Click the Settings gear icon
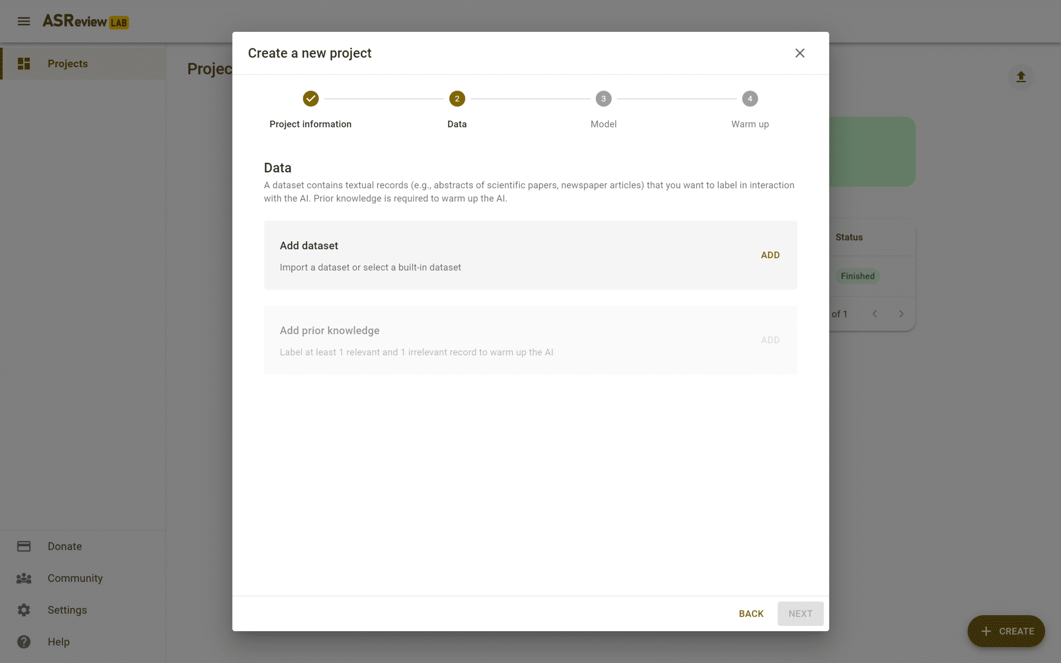 click(x=24, y=610)
